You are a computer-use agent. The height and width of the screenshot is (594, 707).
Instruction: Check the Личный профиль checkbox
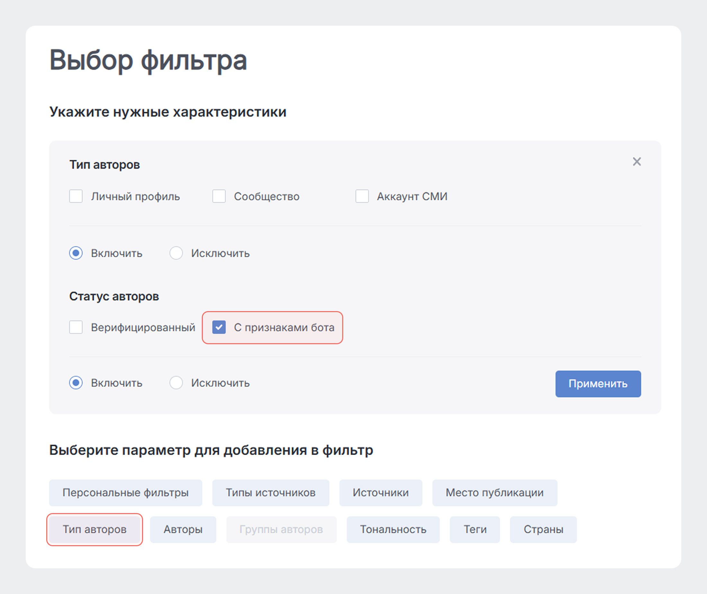[x=76, y=196]
